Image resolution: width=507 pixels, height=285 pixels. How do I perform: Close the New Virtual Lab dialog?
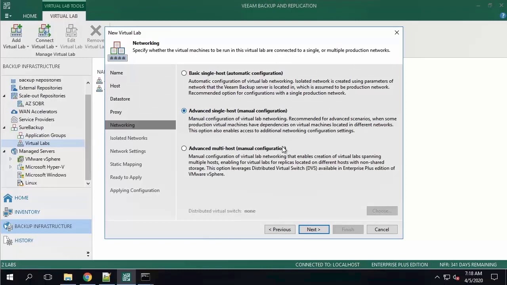click(x=396, y=32)
